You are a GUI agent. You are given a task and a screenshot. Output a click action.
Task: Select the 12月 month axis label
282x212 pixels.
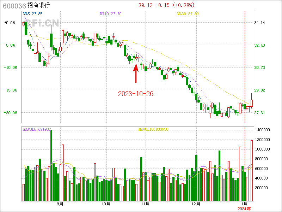coord(196,204)
